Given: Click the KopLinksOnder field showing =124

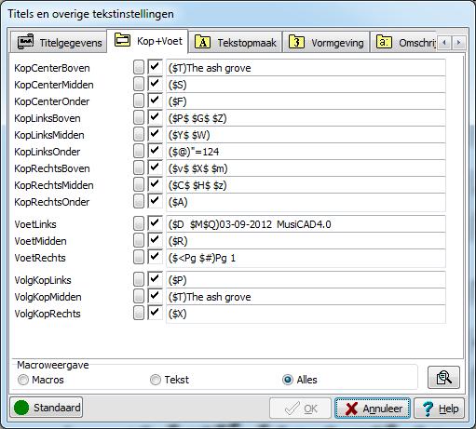Looking at the screenshot, I should pyautogui.click(x=306, y=152).
